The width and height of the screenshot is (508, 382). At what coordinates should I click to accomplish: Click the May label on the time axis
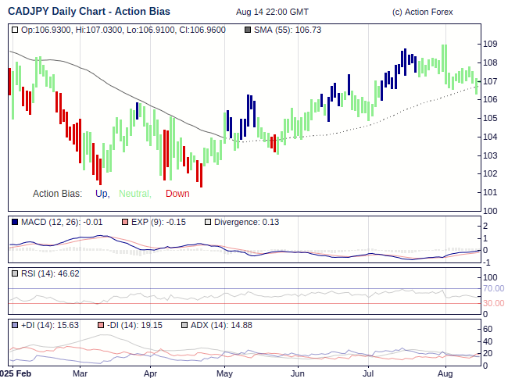[224, 373]
